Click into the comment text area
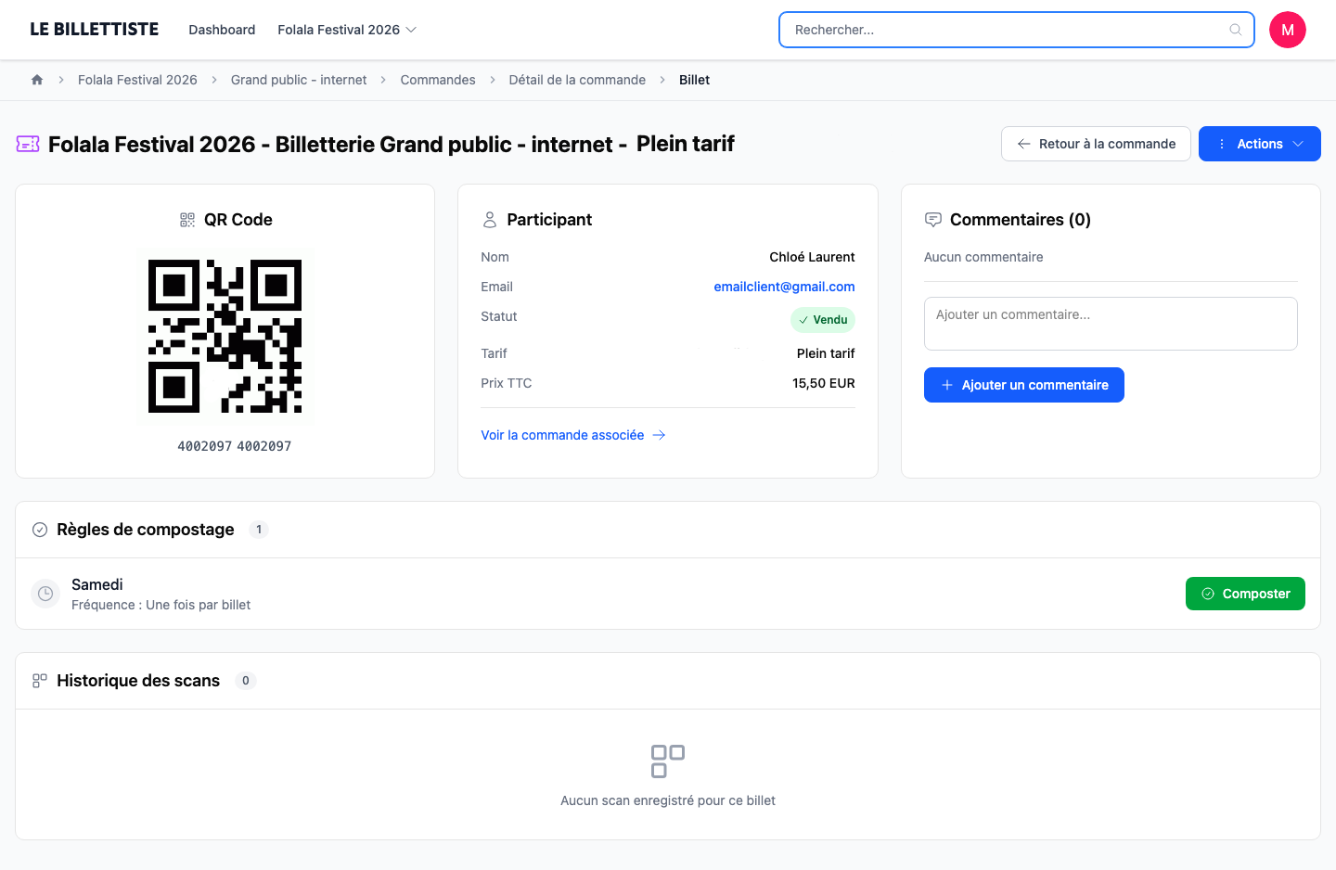This screenshot has width=1336, height=870. 1111,324
